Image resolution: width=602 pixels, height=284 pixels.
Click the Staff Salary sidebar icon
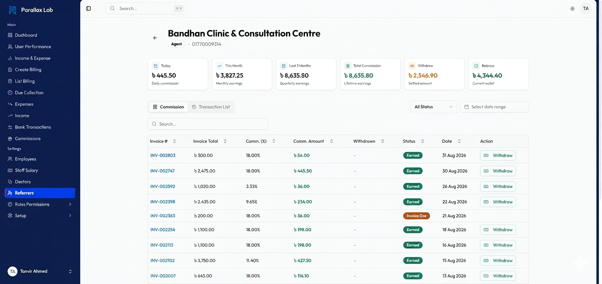tap(10, 170)
